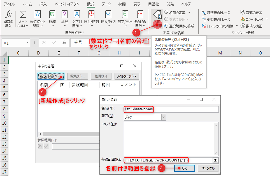This screenshot has width=270, height=176.
Task: Open Recently Used functions (最近使った関数)
Action: point(38,19)
